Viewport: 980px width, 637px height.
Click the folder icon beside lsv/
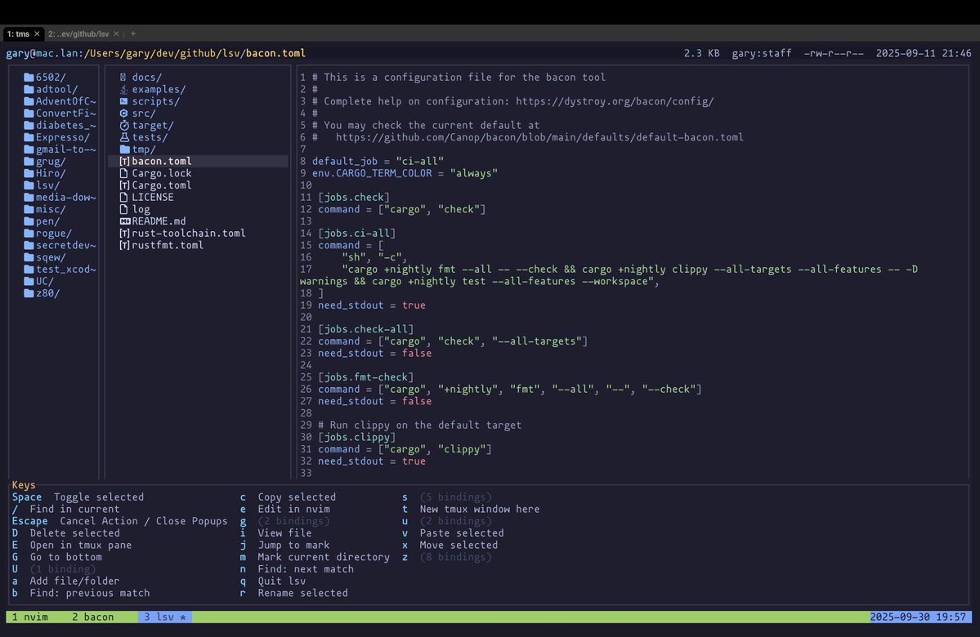(x=29, y=185)
